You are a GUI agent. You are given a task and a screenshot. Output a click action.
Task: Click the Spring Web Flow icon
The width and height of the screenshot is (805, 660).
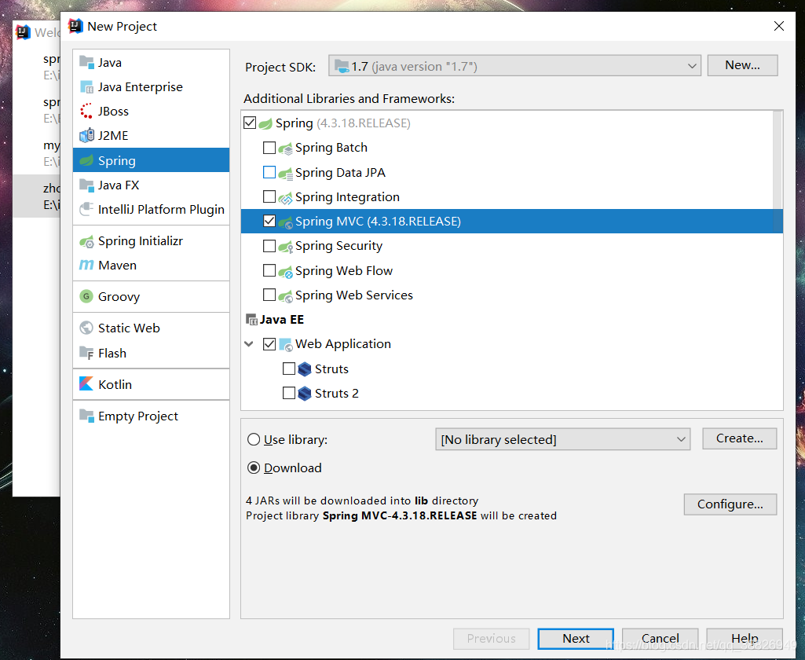point(285,271)
